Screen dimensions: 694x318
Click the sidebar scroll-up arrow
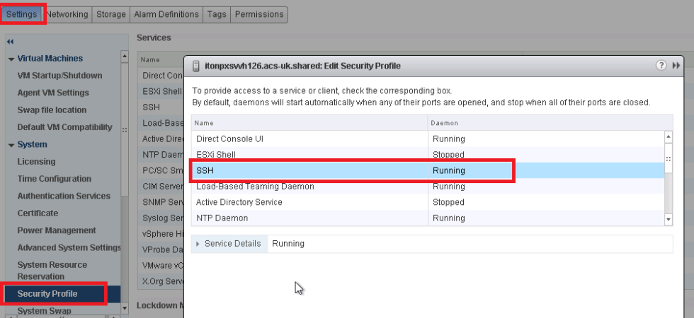[x=125, y=56]
